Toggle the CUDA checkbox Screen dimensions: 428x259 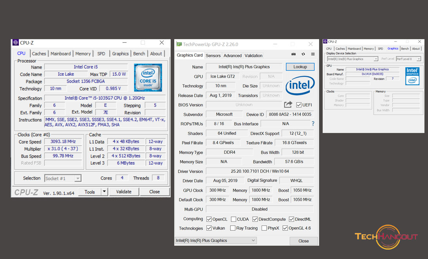233,219
